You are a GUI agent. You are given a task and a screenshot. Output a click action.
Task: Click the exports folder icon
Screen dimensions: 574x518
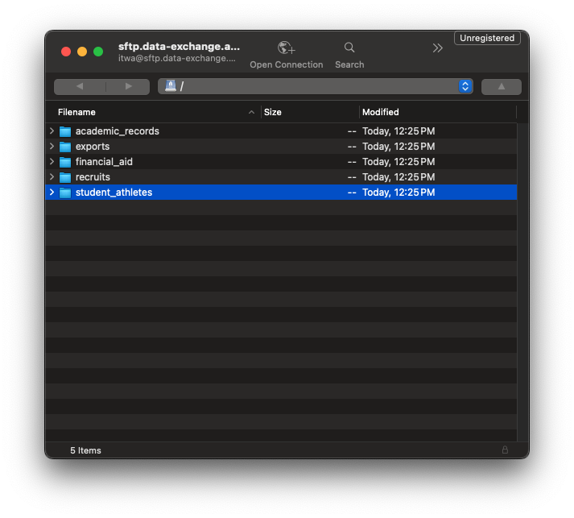pos(65,147)
